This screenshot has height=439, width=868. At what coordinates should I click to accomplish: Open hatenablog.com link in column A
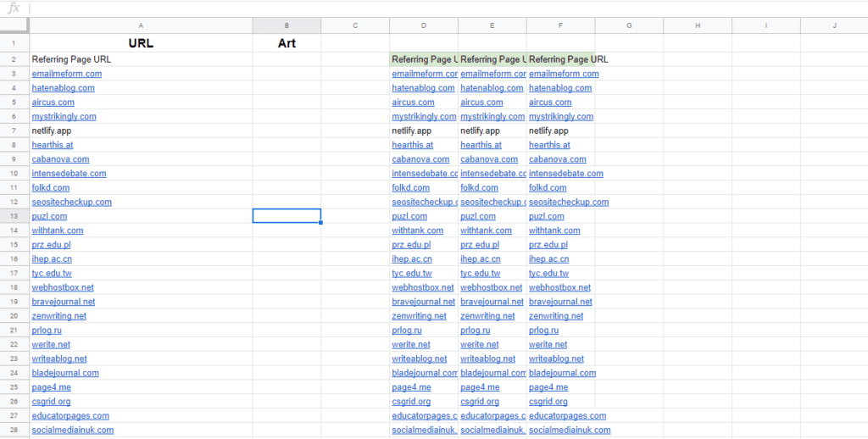[63, 88]
